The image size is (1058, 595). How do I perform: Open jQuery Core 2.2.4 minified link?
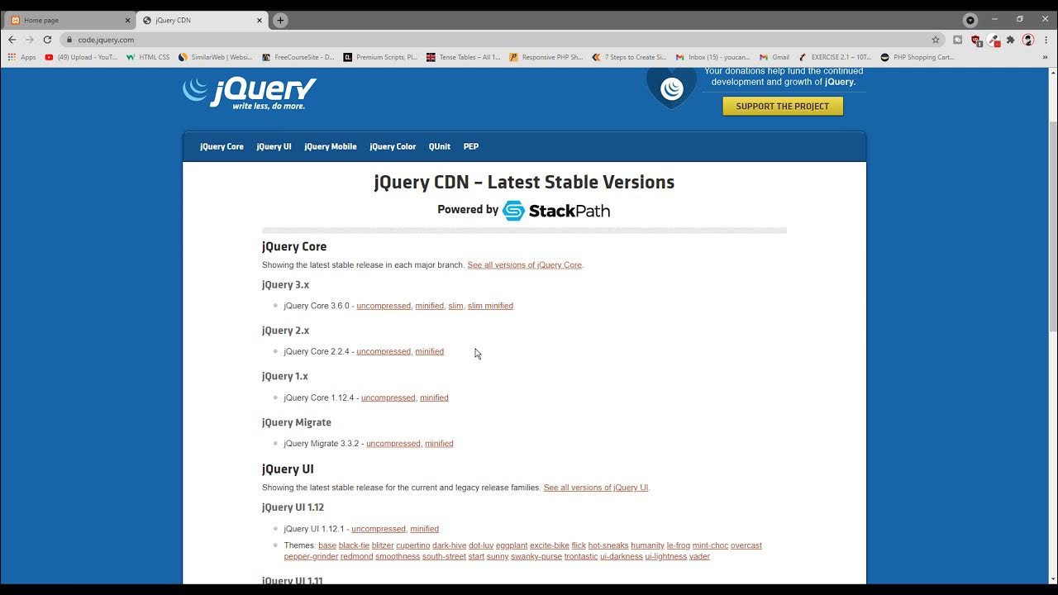point(430,351)
